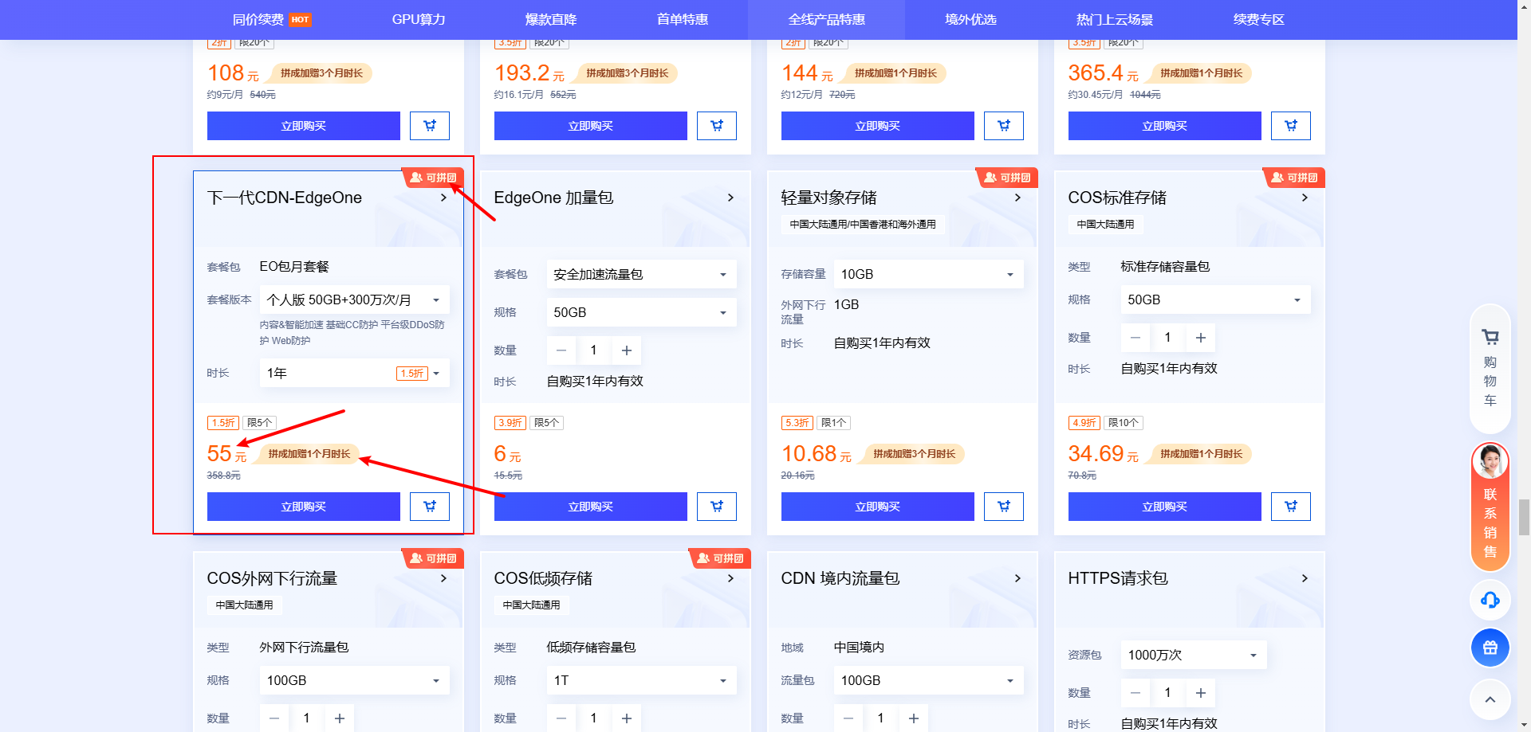Image resolution: width=1531 pixels, height=732 pixels.
Task: Open the 时长 dropdown showing 1年
Action: (355, 373)
